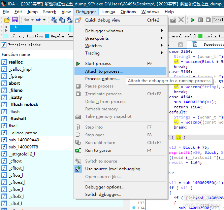
Task: Open the Options menu
Action: point(128,12)
